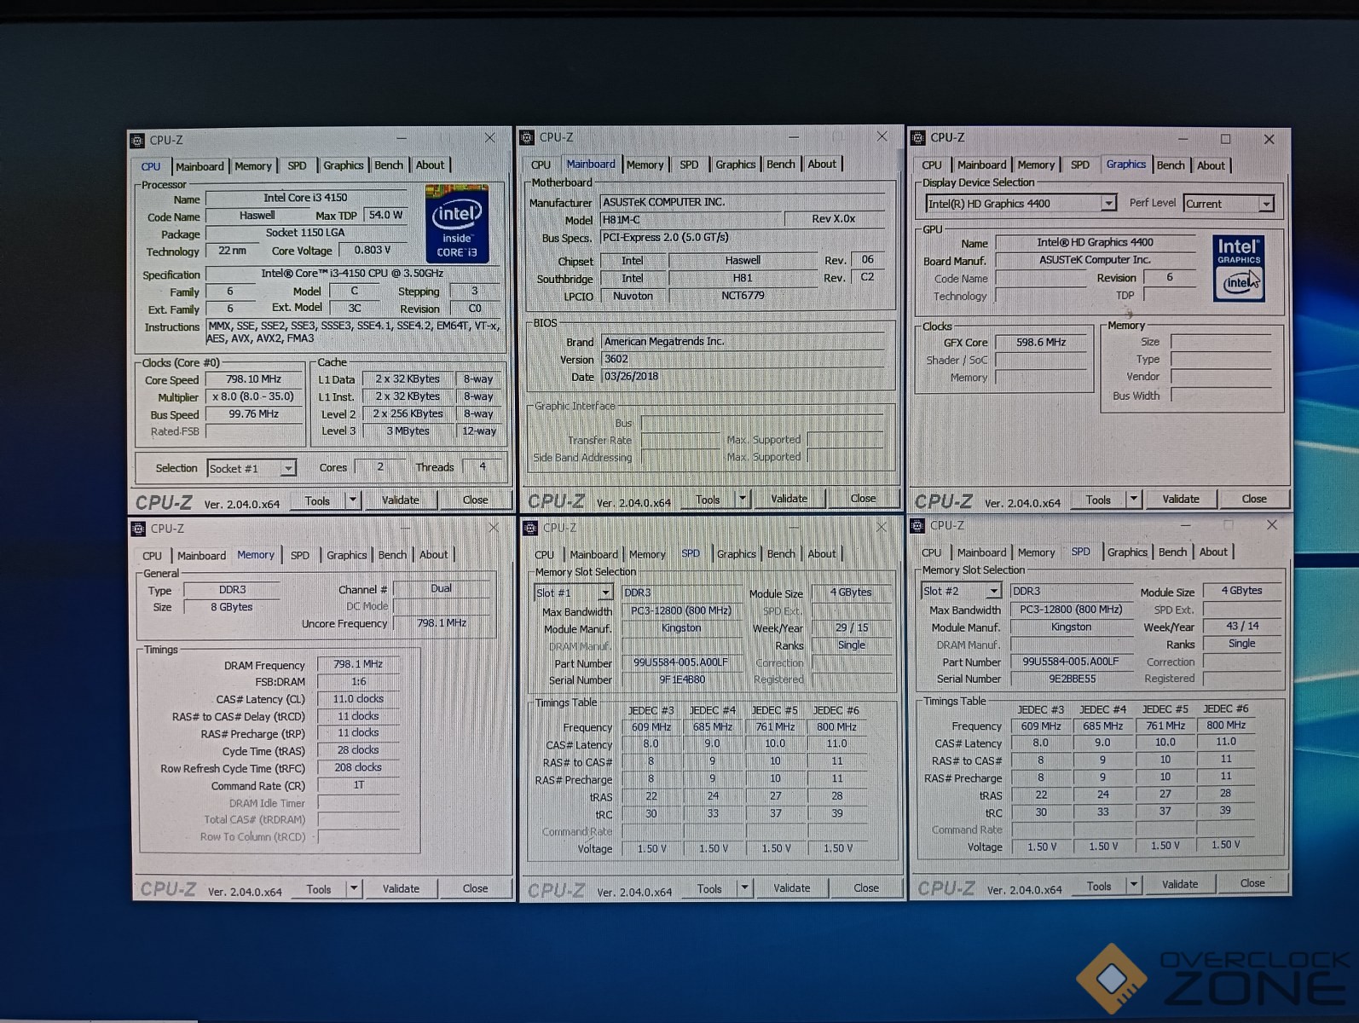Click CPU-Z title icon in the Motherboard window

coord(527,137)
